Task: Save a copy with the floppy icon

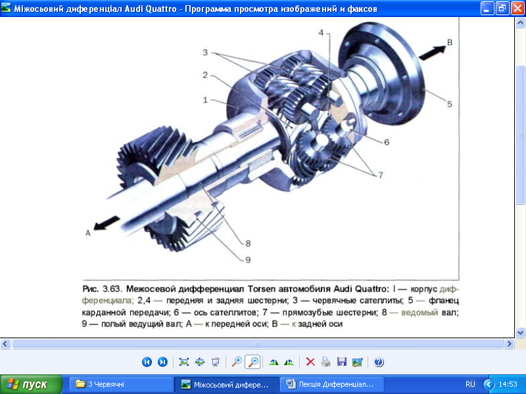Action: (342, 362)
